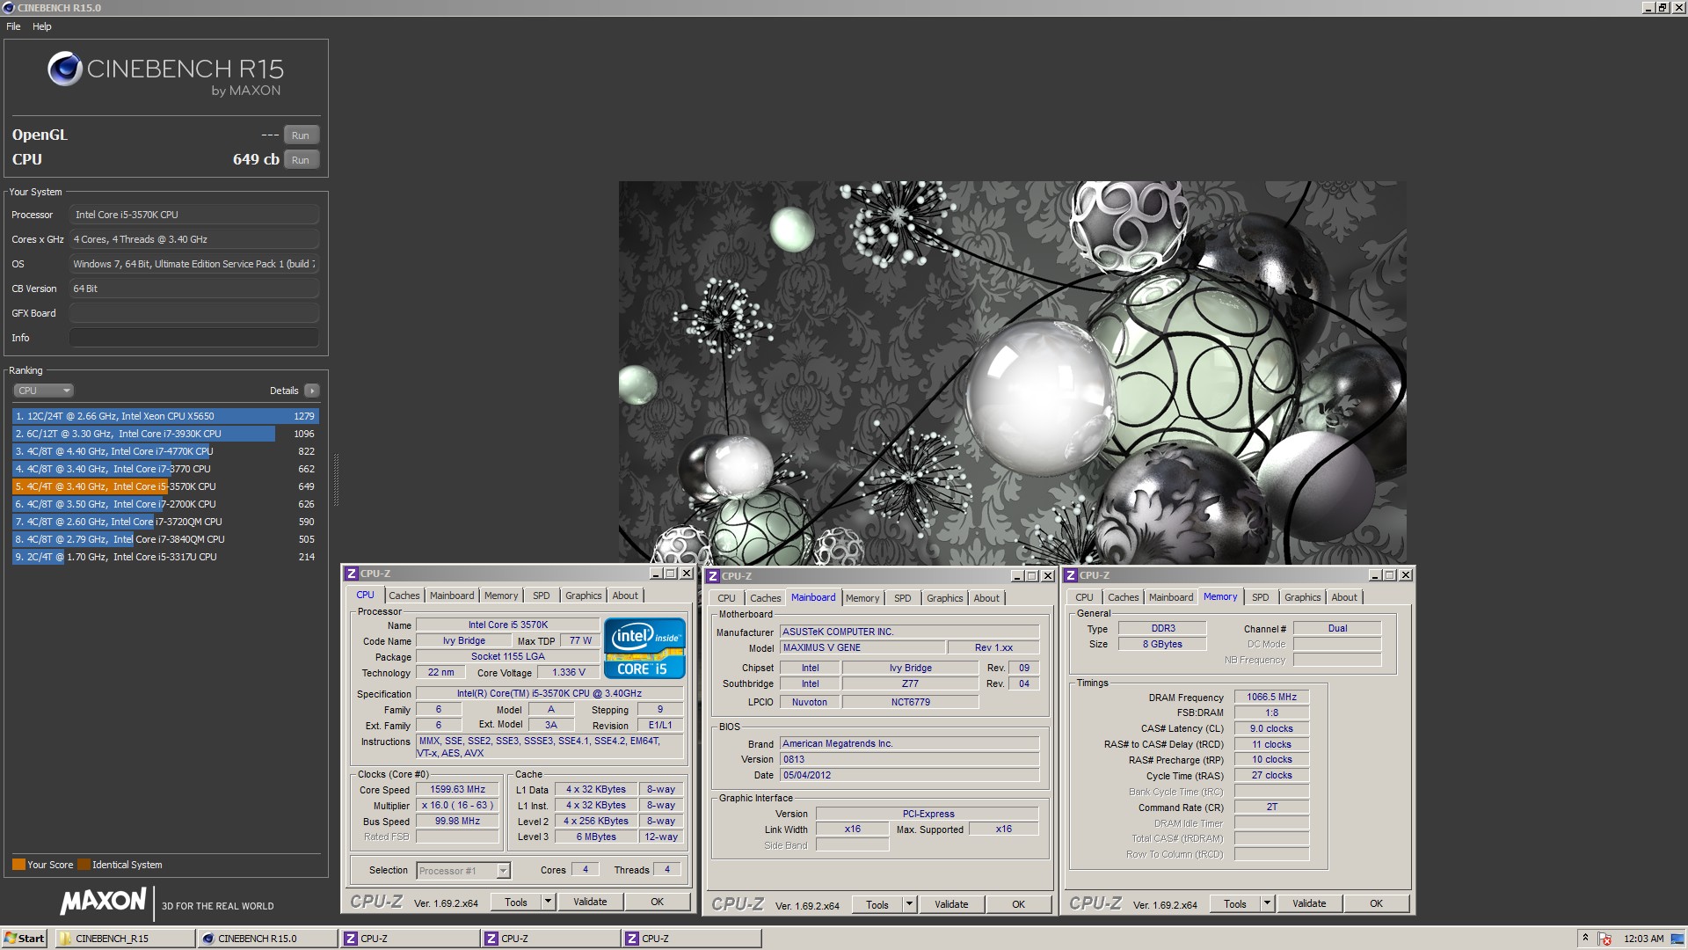Open CINEBENCH_R15 folder in taskbar
The height and width of the screenshot is (950, 1688).
point(126,939)
